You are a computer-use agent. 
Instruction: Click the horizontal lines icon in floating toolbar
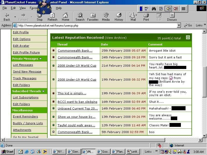click(183, 9)
